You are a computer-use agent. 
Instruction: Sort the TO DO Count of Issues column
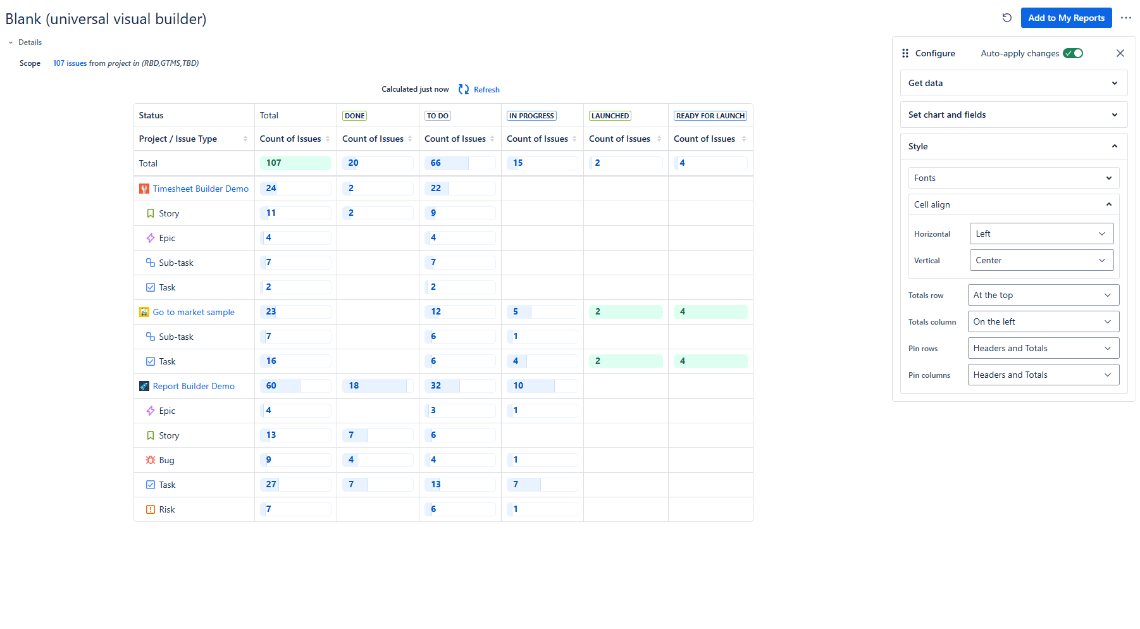(x=492, y=139)
